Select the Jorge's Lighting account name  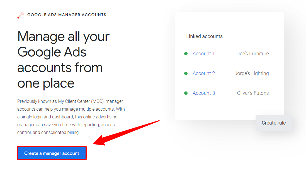[252, 73]
